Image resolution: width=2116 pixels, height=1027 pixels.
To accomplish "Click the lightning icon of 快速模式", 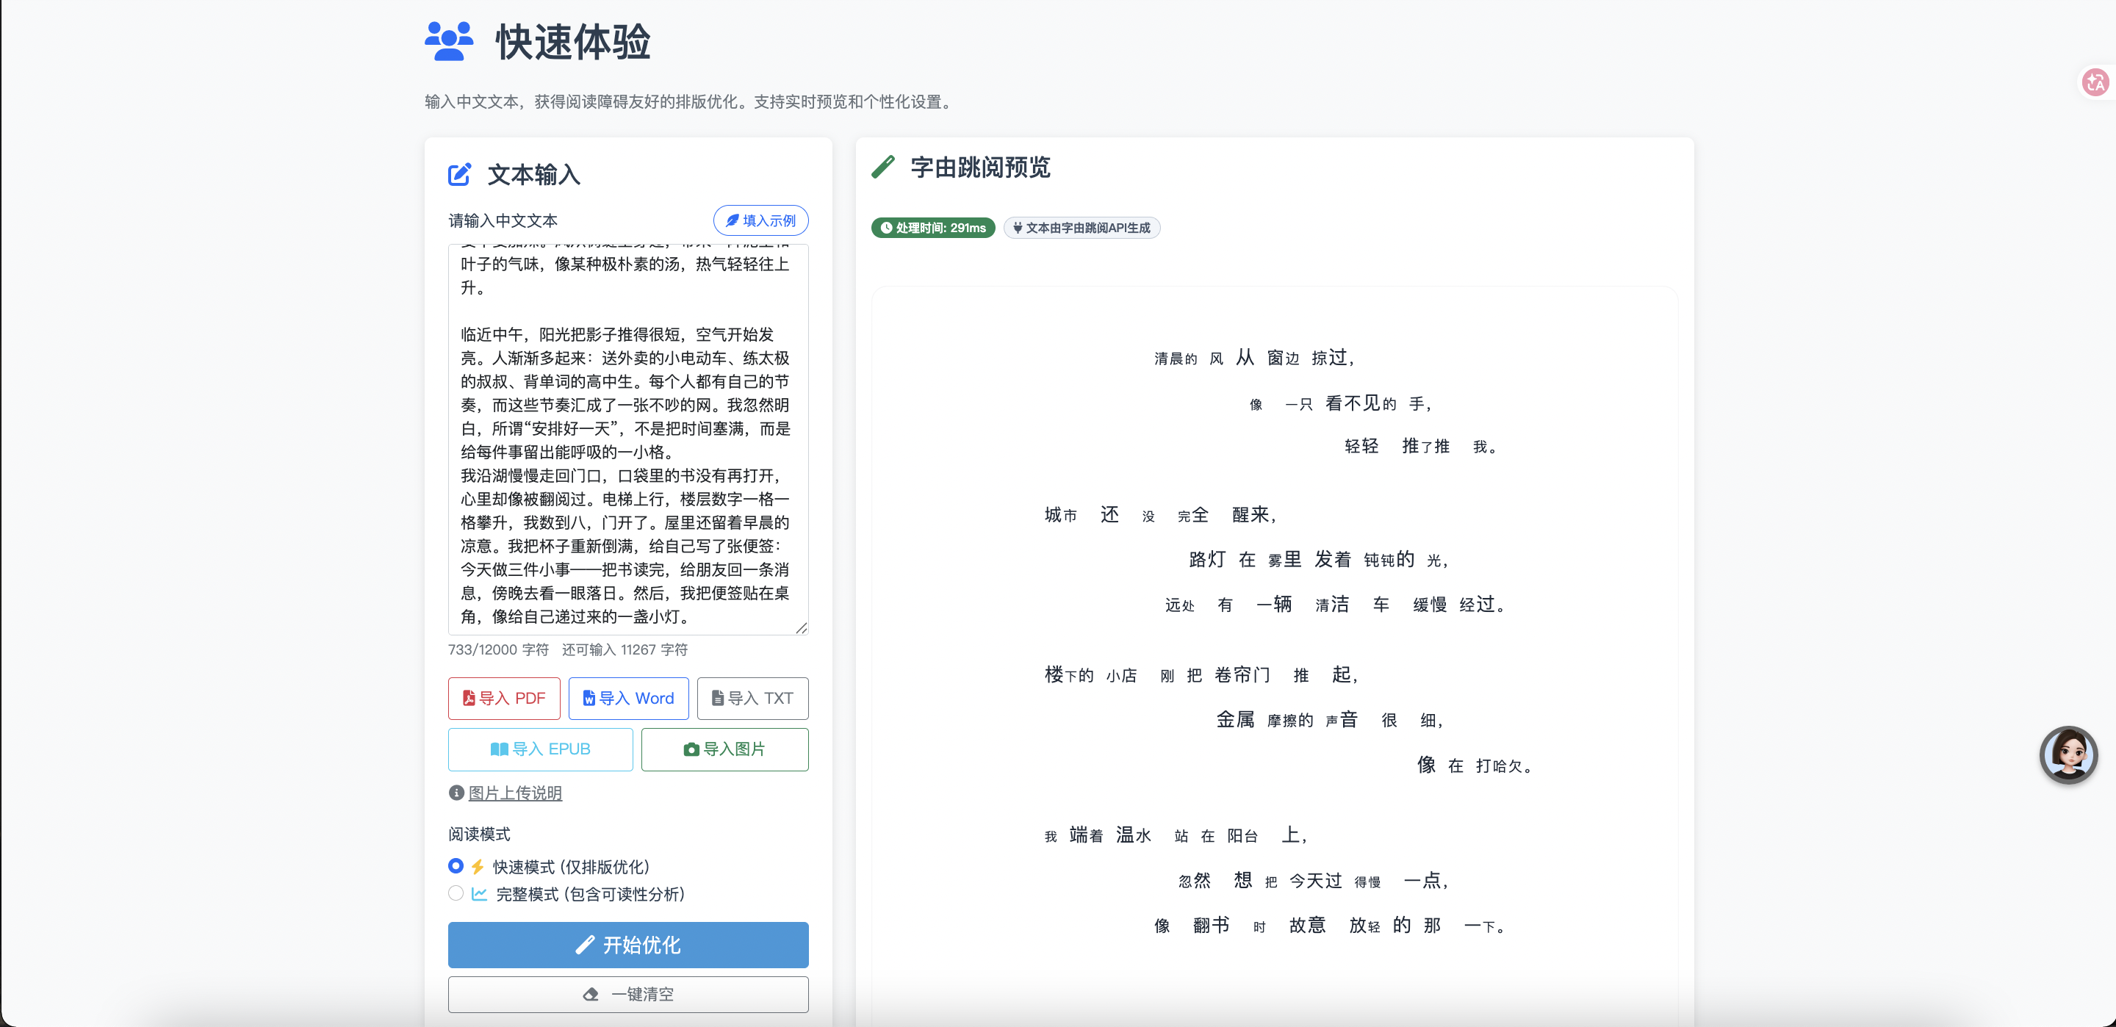I will tap(478, 867).
